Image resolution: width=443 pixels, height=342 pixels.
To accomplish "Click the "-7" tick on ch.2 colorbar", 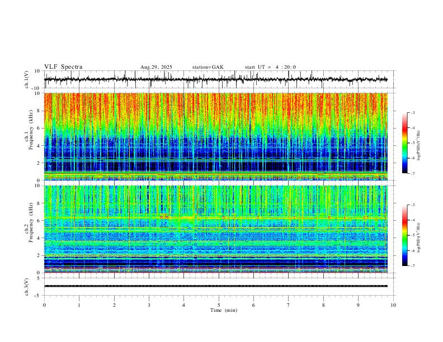I will click(x=413, y=266).
